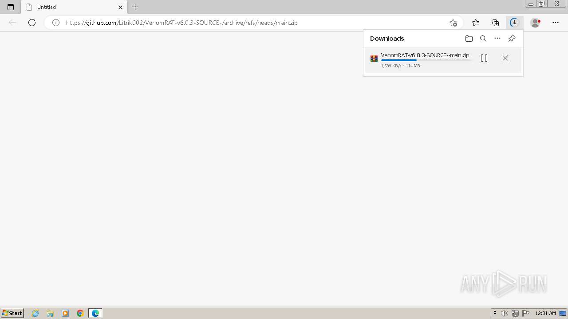Click the 1,599 KB/s - 114 MB status text

coord(400,66)
